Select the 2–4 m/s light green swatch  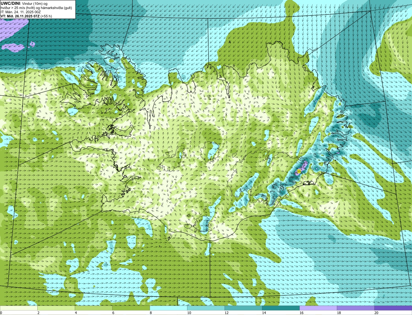click(x=56, y=308)
